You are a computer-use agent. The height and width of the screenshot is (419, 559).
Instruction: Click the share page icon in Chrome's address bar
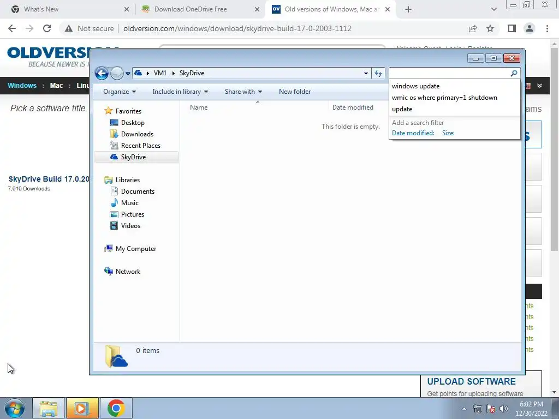tap(473, 29)
